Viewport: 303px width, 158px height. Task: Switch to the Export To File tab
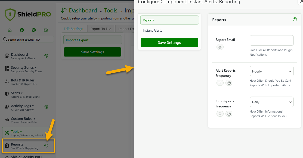click(x=101, y=29)
